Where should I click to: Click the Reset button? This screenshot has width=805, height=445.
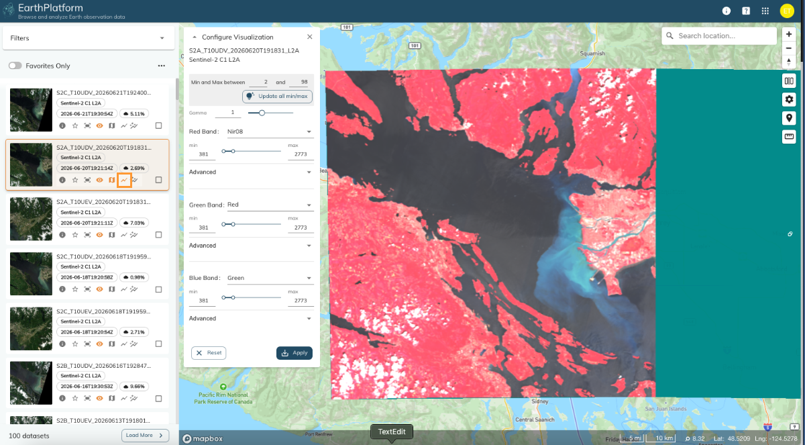(x=209, y=352)
